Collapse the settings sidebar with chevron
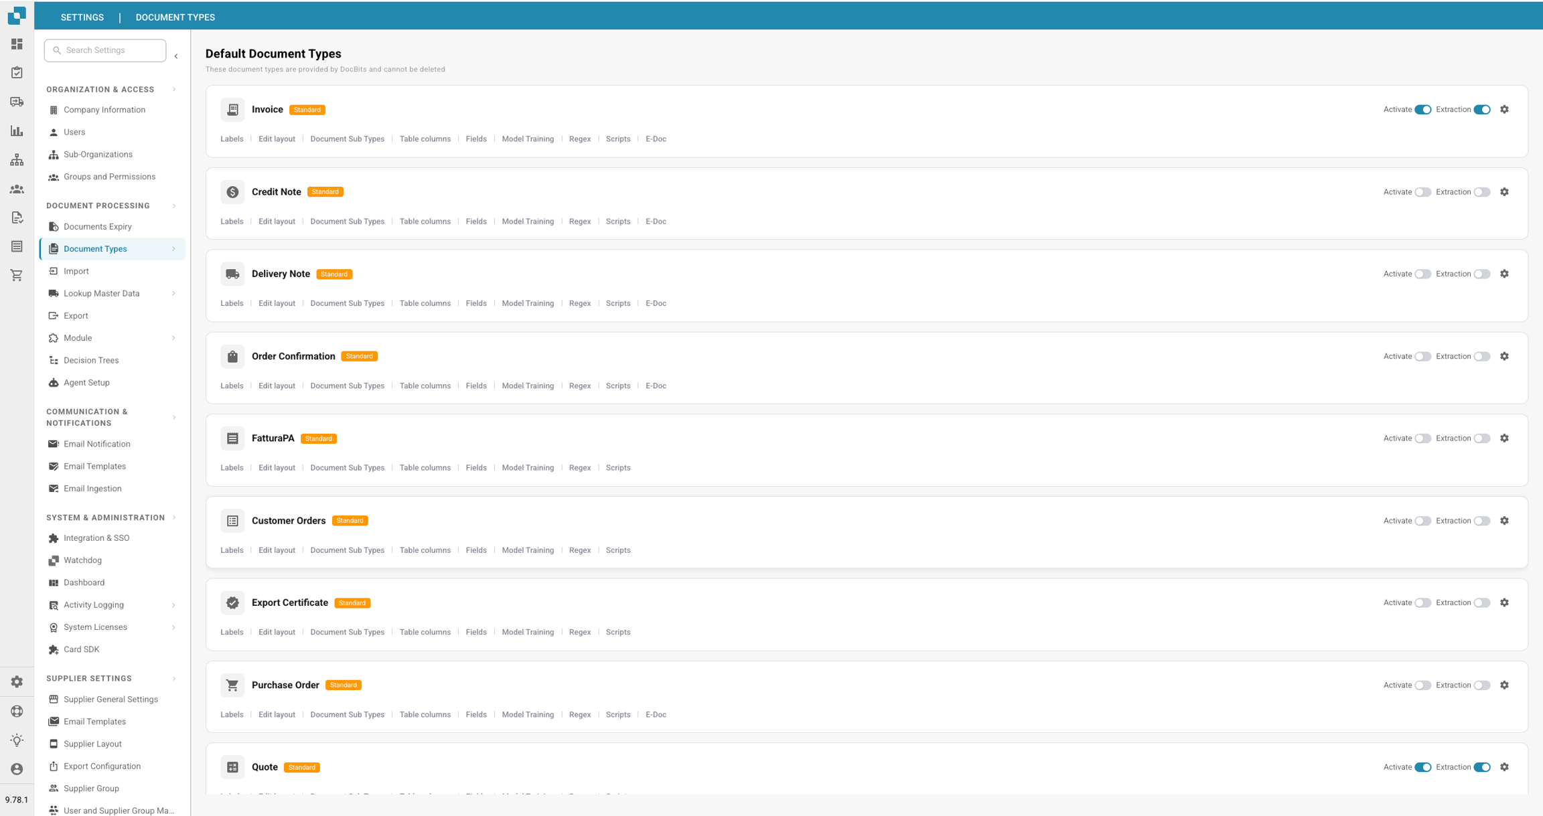Image resolution: width=1543 pixels, height=816 pixels. 176,56
